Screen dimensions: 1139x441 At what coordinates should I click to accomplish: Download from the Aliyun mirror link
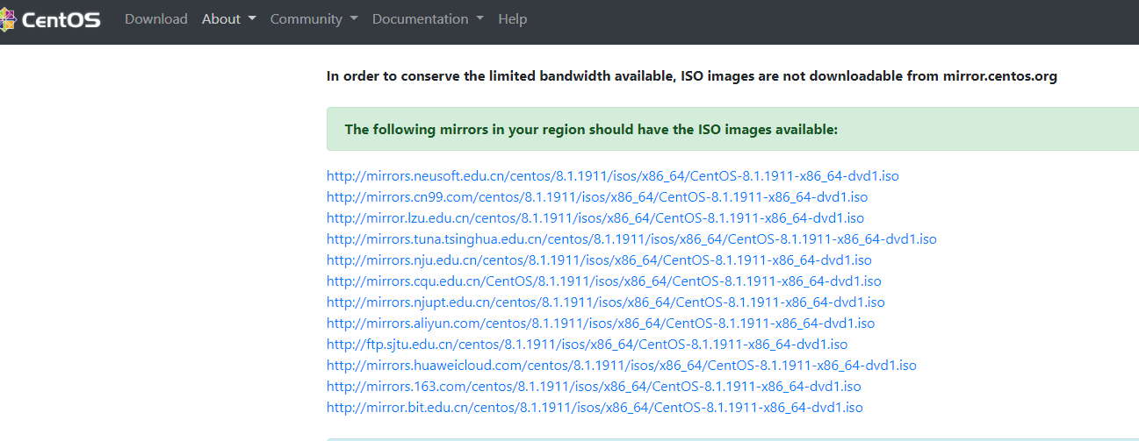(600, 324)
